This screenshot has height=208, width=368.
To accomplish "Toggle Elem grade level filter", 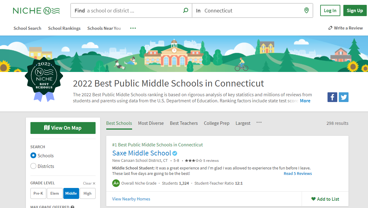I will coord(55,193).
